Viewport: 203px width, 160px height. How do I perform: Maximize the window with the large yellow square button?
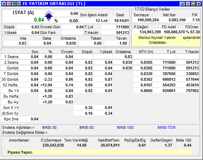(193, 4)
